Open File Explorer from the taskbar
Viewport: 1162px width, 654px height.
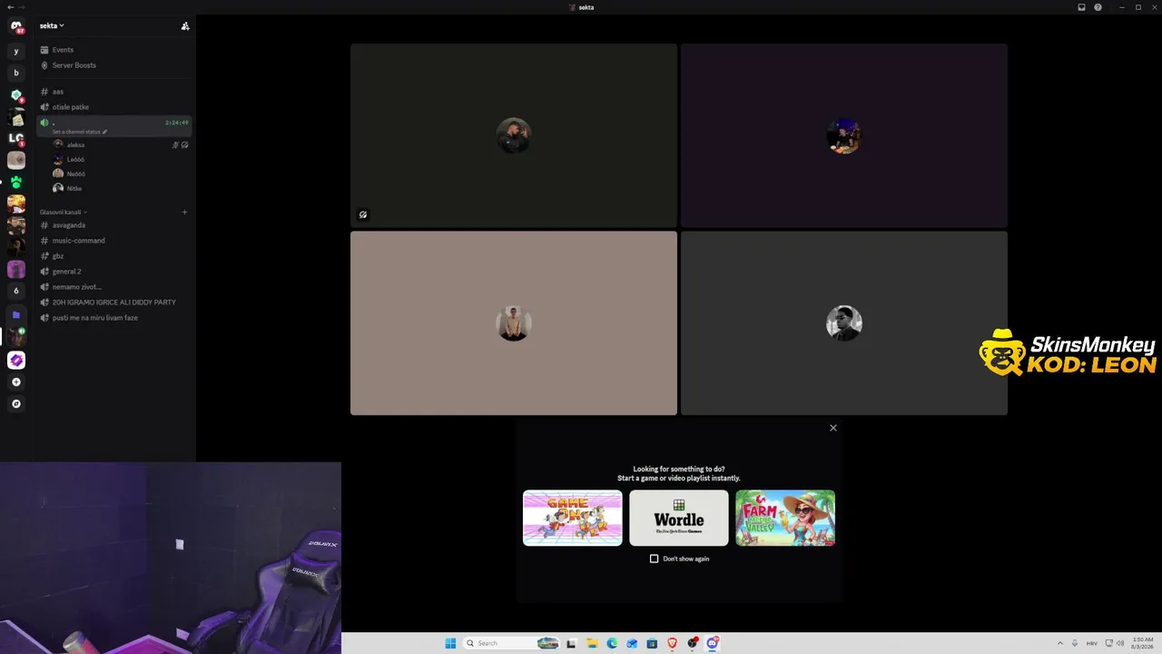pos(592,643)
